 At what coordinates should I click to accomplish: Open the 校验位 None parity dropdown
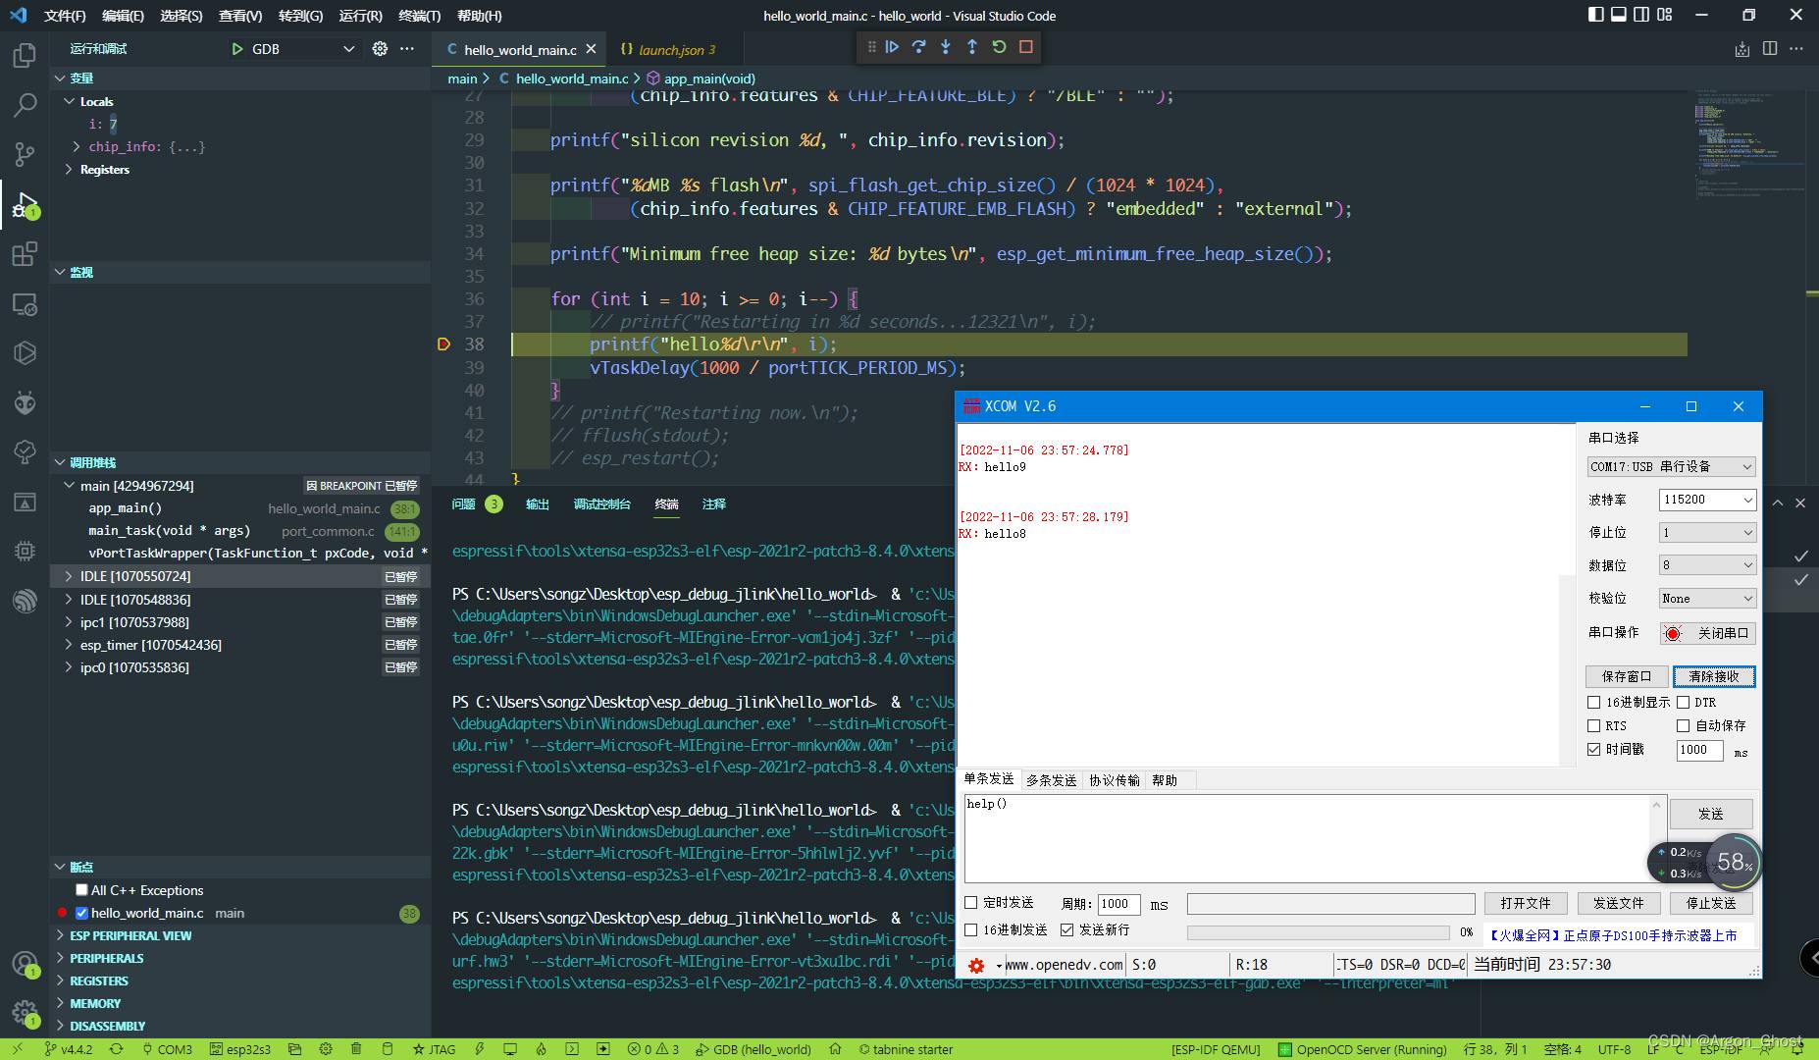[x=1707, y=599]
